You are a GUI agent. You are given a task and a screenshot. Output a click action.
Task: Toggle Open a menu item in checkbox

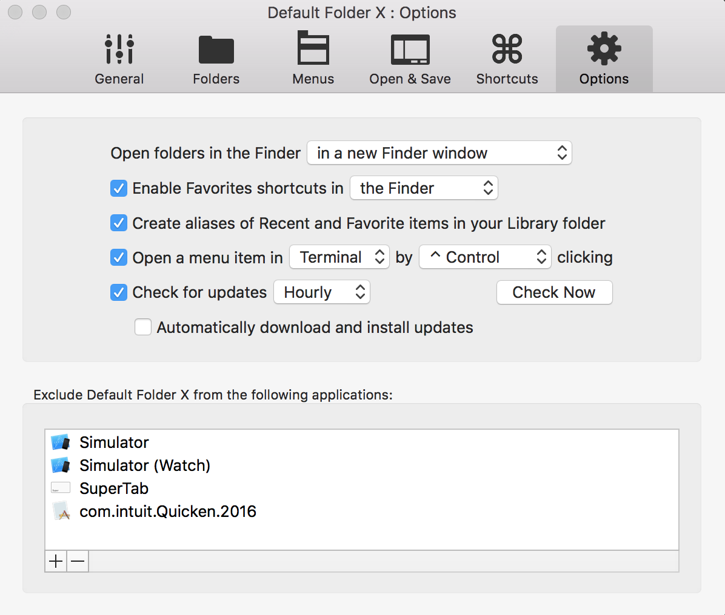tap(119, 257)
